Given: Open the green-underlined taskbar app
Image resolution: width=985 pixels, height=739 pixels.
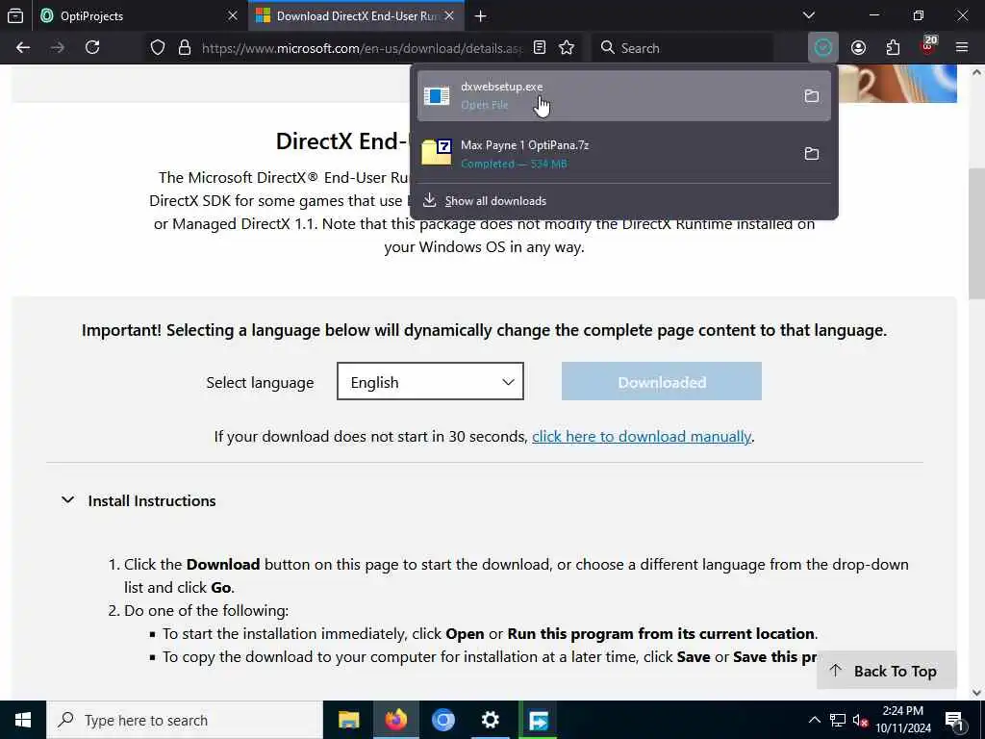Looking at the screenshot, I should 539,720.
